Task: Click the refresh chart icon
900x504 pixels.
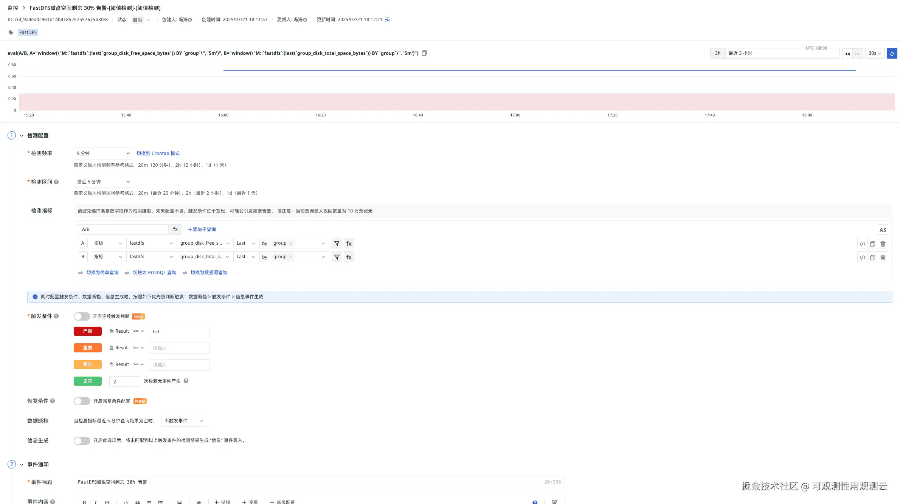Action: (892, 54)
